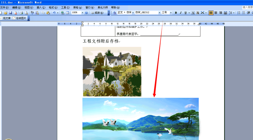Toggle justify alignment button
Viewport: 253px width, 140px height.
211,13
